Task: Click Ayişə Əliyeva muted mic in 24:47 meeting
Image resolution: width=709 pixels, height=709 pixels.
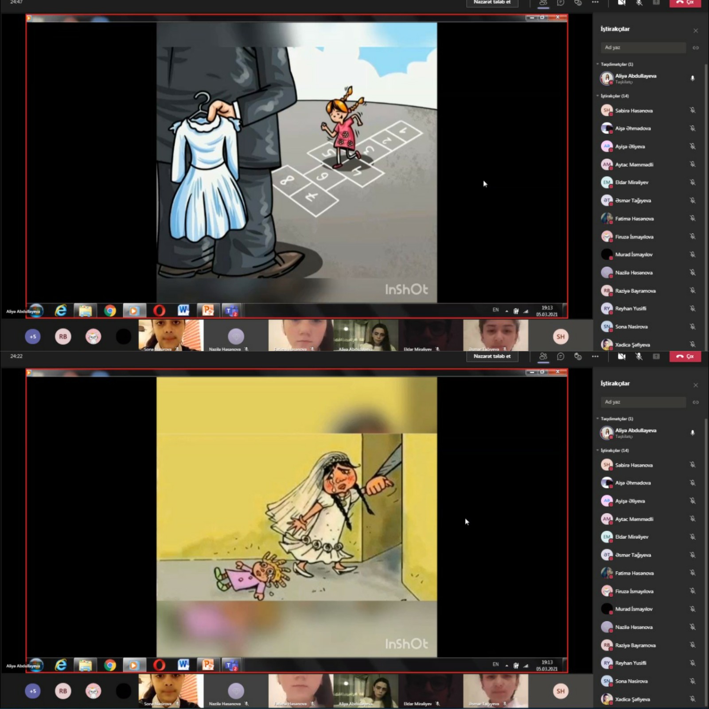Action: (x=692, y=146)
